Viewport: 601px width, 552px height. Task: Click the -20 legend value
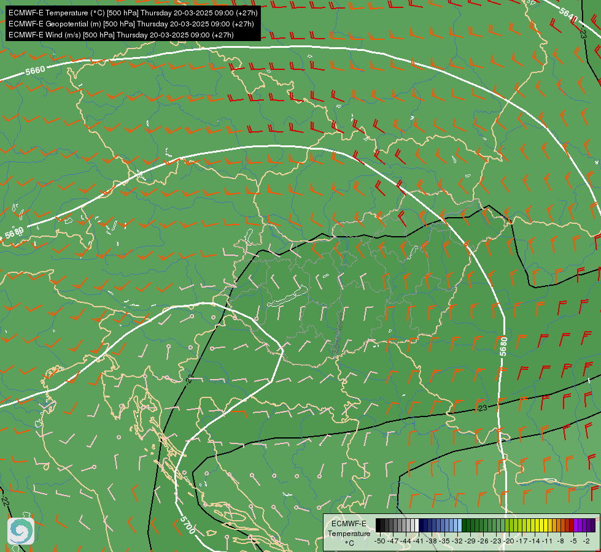(509, 541)
